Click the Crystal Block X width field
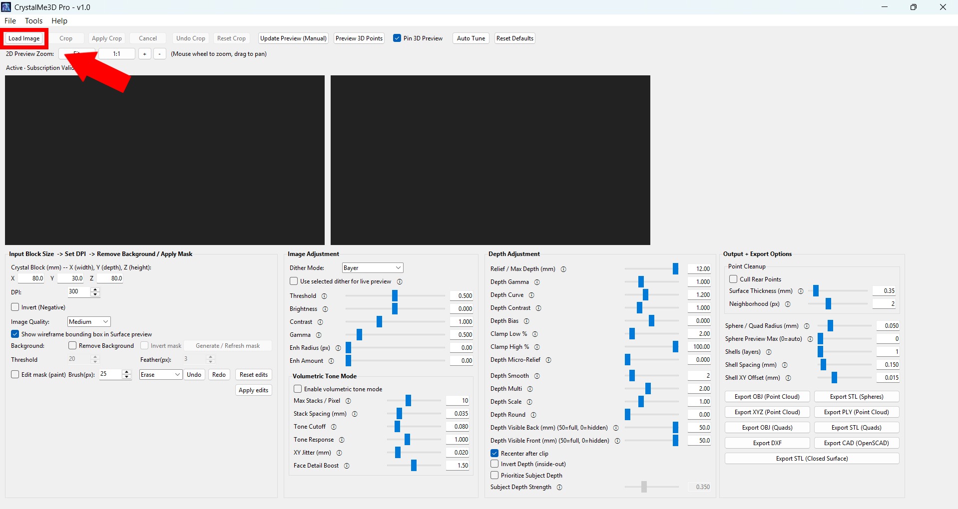Screen dimensions: 958x509 (x=31, y=278)
